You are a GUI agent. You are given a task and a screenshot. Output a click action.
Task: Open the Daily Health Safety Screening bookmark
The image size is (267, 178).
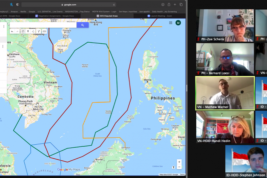[x=164, y=12]
